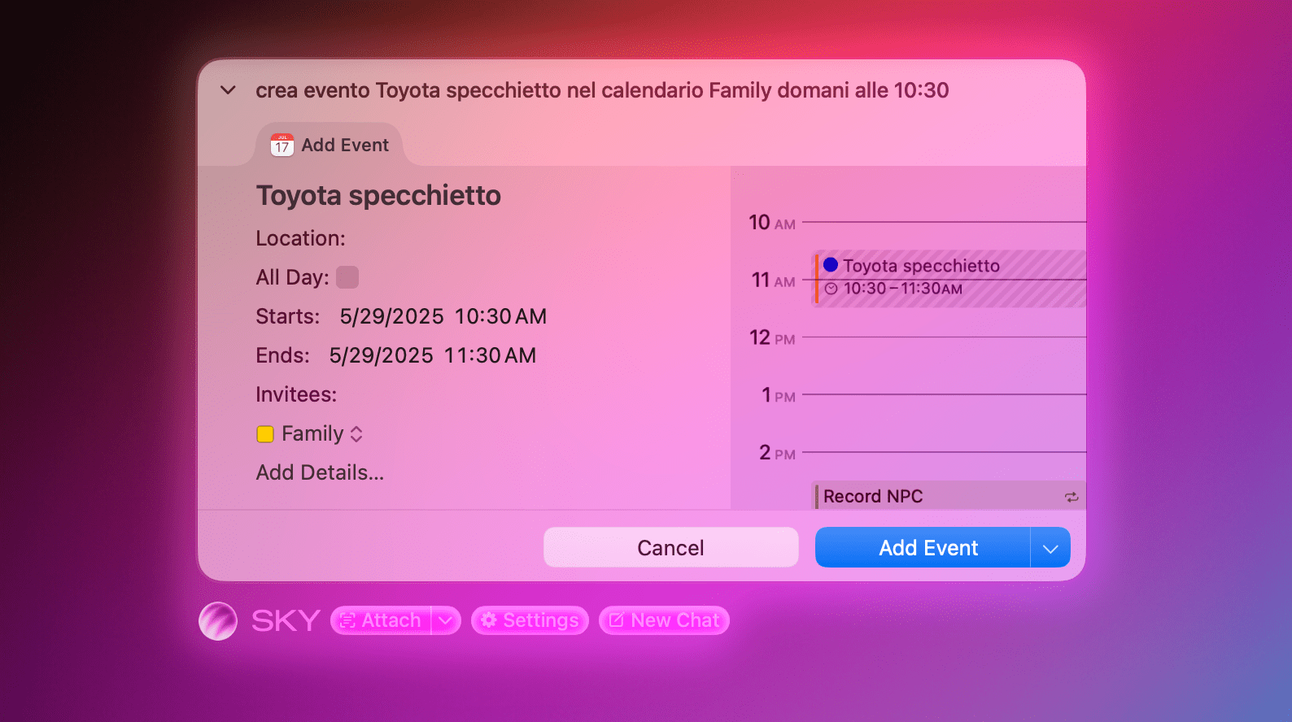
Task: Click the 10 AM time label
Action: tap(772, 223)
